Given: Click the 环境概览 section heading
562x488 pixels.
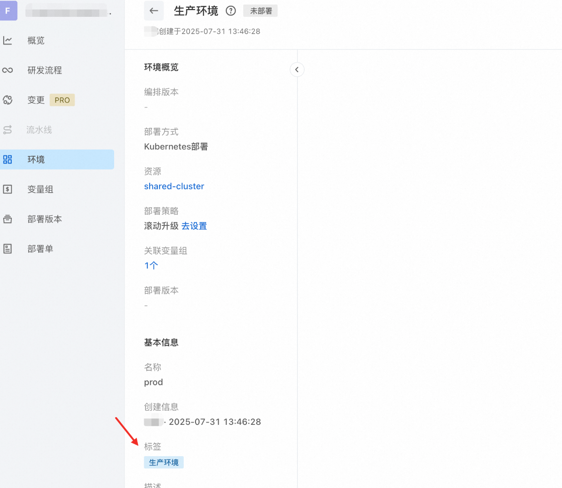Looking at the screenshot, I should pyautogui.click(x=161, y=67).
